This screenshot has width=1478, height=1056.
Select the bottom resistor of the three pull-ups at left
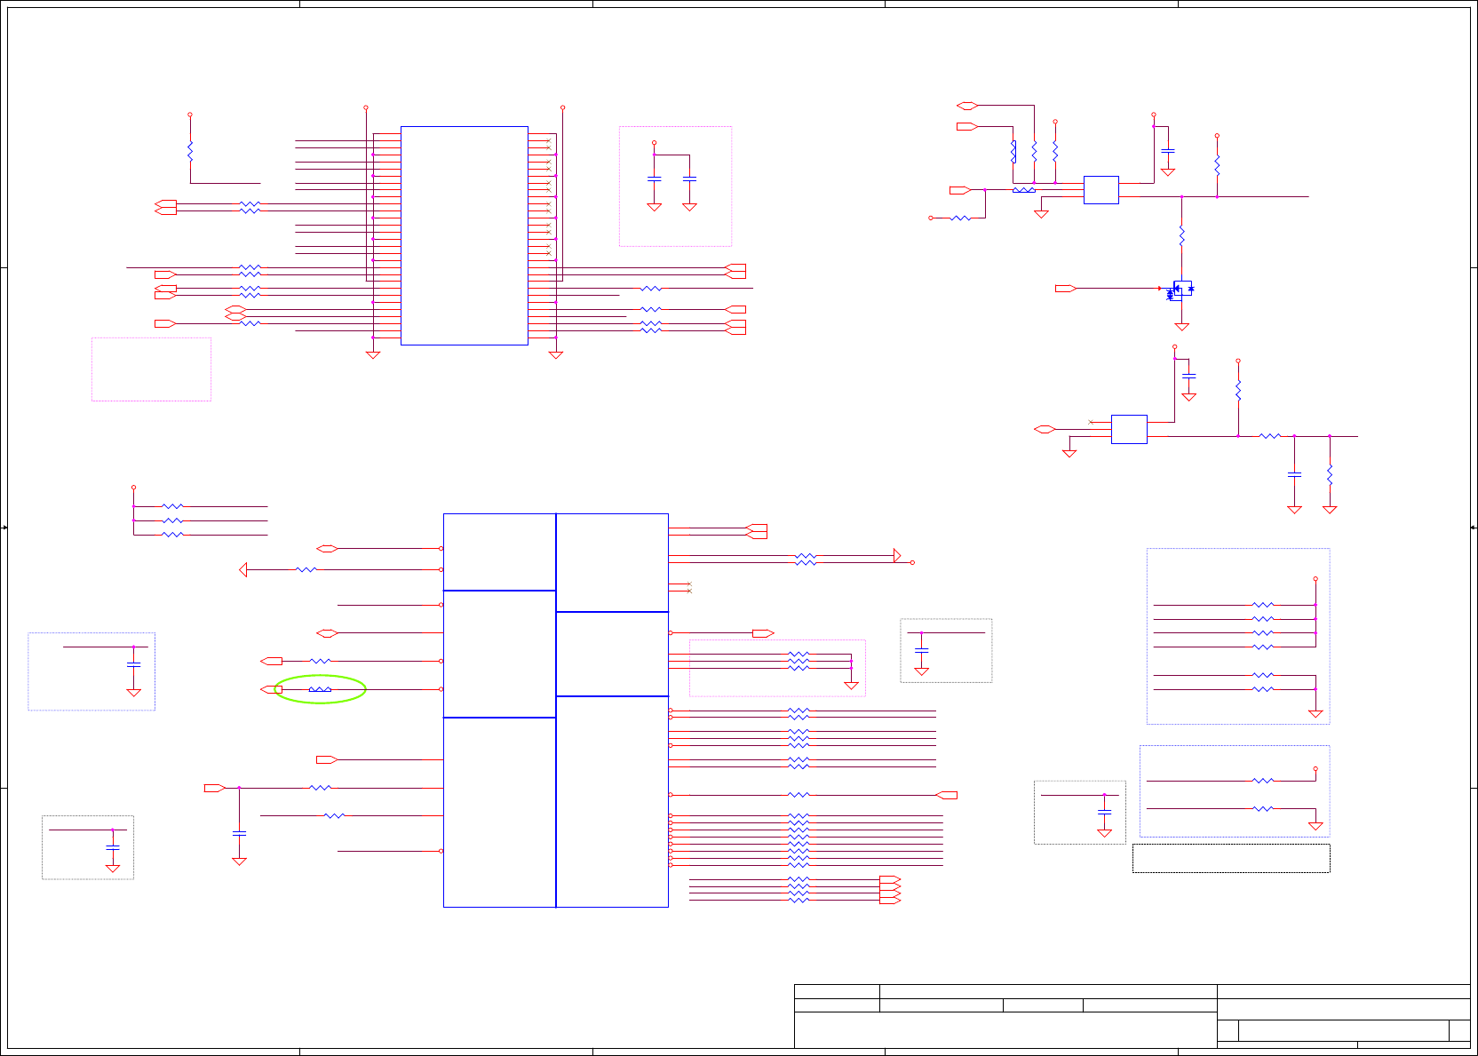172,535
